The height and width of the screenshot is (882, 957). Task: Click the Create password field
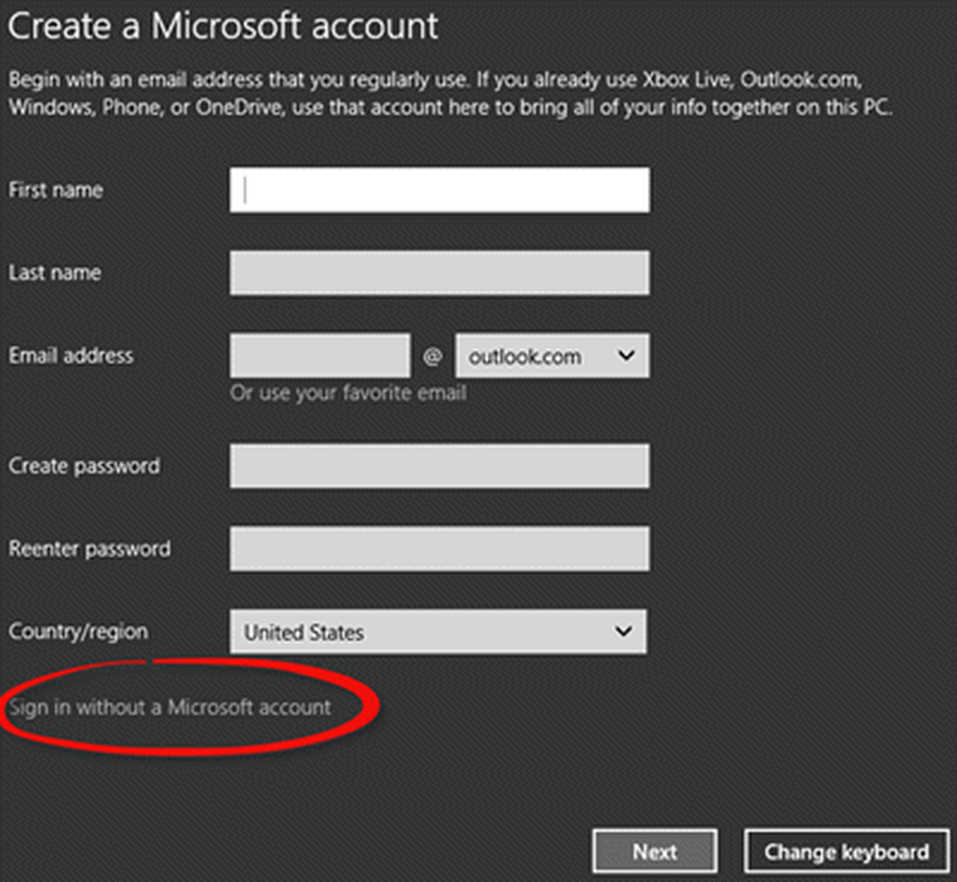(439, 466)
